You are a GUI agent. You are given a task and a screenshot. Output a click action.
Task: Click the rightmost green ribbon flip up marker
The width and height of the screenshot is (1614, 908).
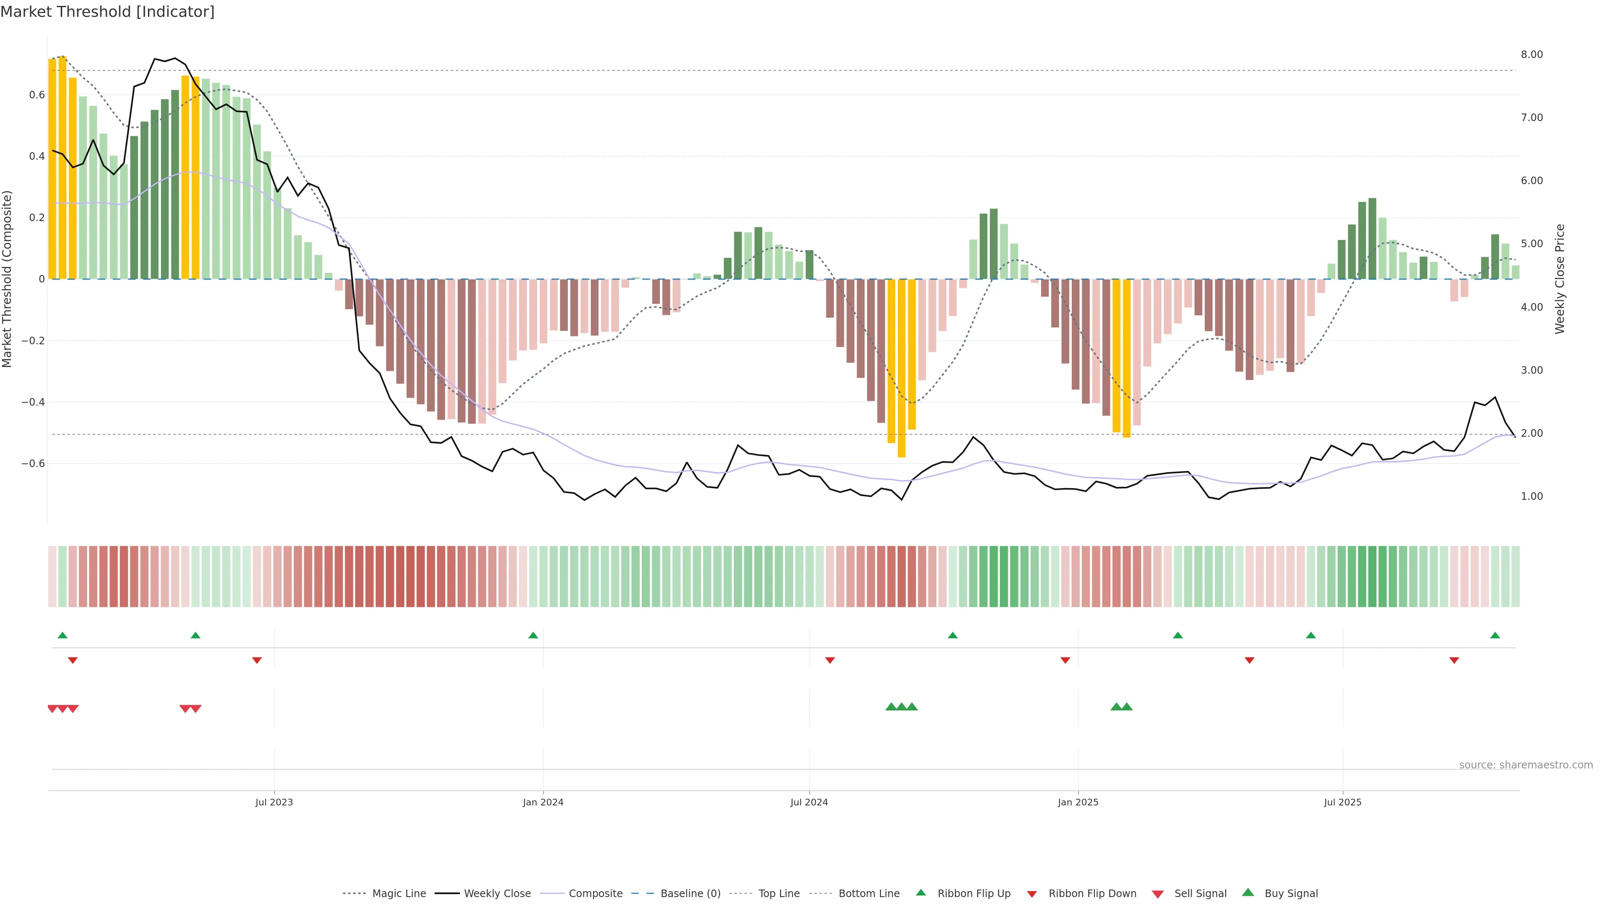(x=1495, y=636)
